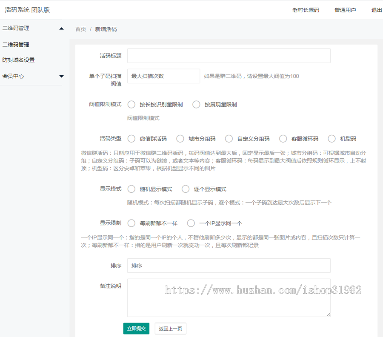Click 返回上一页 to go back
Image resolution: width=383 pixels, height=337 pixels.
(x=170, y=328)
